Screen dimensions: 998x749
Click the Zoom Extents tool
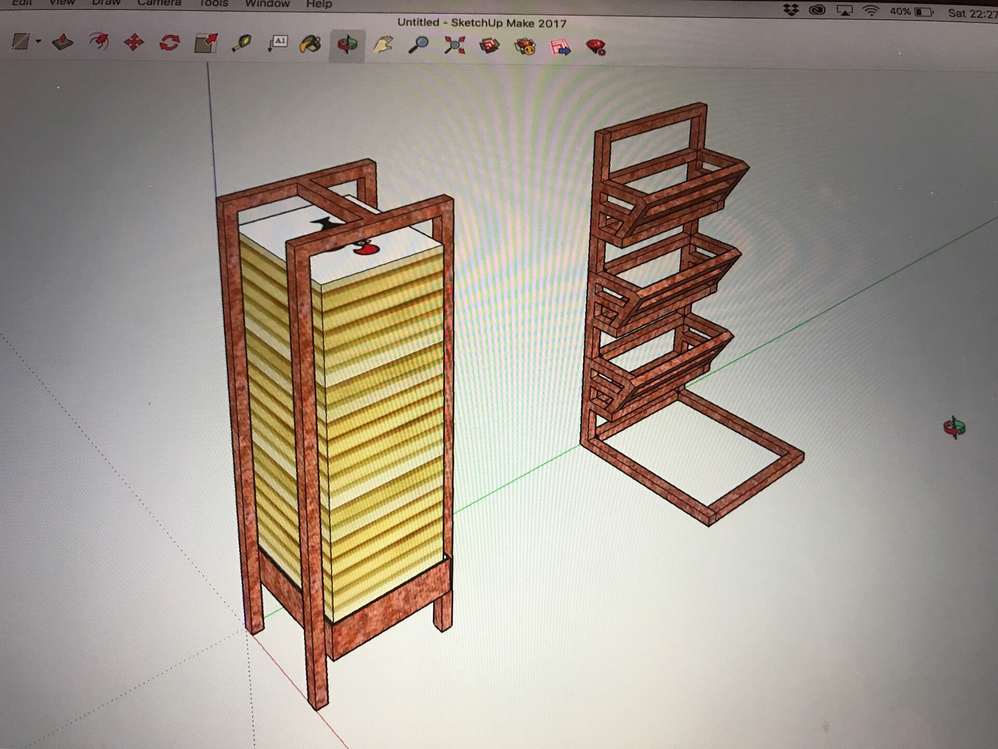454,46
